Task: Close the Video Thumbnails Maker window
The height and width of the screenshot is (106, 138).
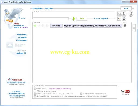Action: (x=134, y=1)
